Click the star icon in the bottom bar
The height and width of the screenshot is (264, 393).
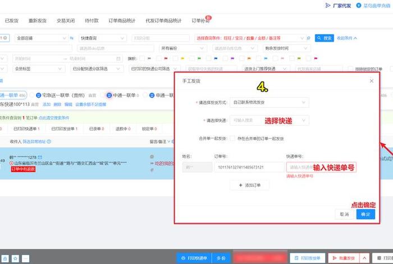(x=15, y=258)
